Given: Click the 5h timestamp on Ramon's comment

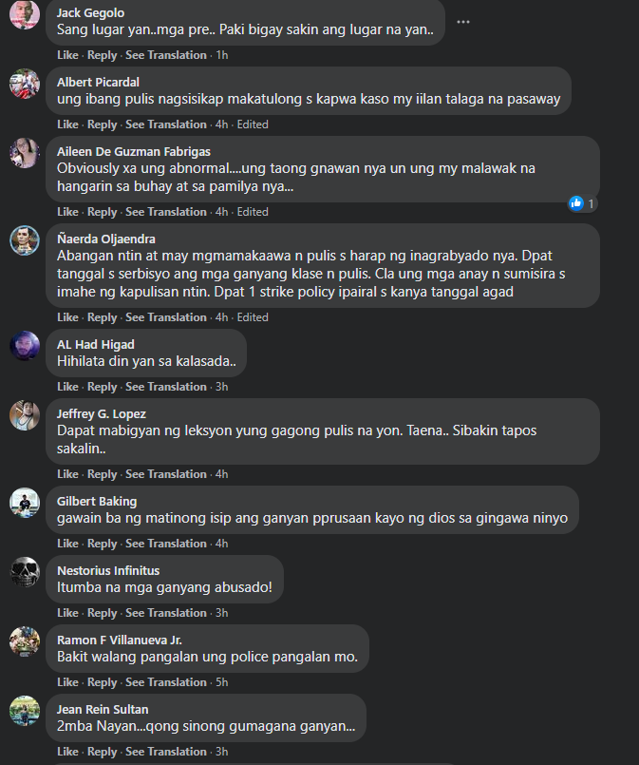Looking at the screenshot, I should coord(222,682).
